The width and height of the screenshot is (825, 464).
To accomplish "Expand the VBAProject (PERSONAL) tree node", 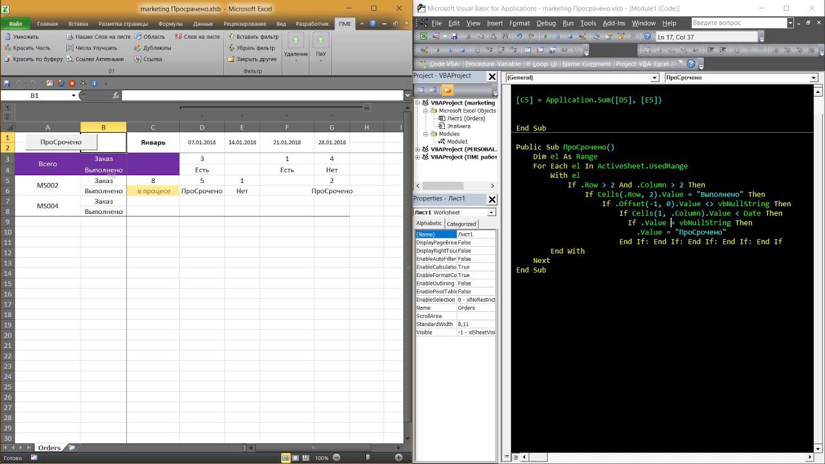I will point(418,150).
